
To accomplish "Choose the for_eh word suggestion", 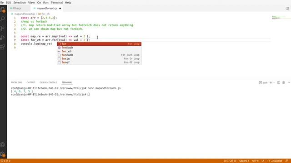I will click(99, 51).
